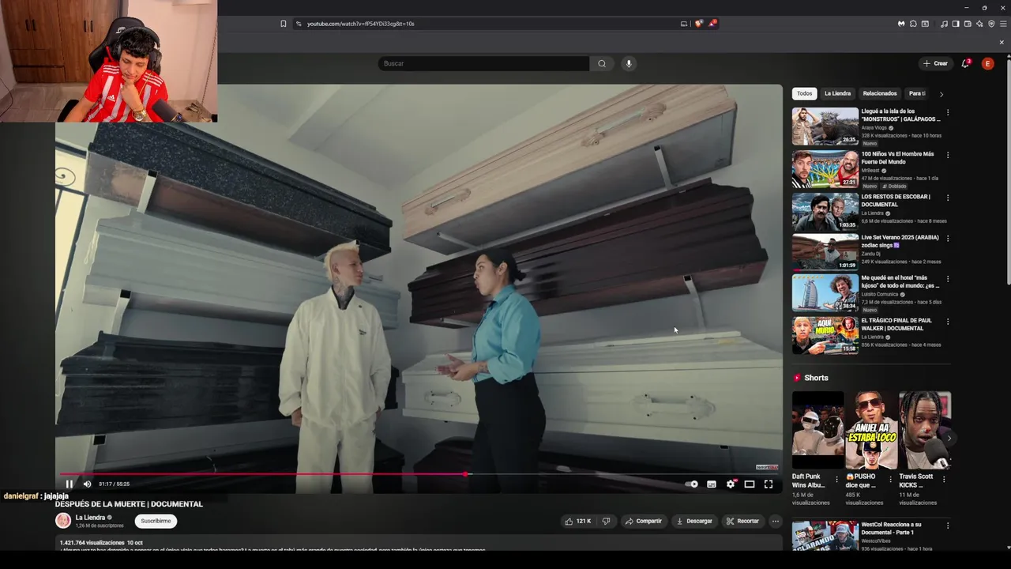1011x569 pixels.
Task: Open the 'WestCol Reacciona' video thumbnail
Action: (x=825, y=536)
